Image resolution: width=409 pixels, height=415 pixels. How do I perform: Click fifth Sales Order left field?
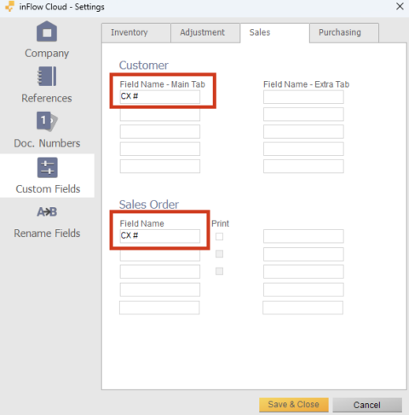(x=159, y=308)
